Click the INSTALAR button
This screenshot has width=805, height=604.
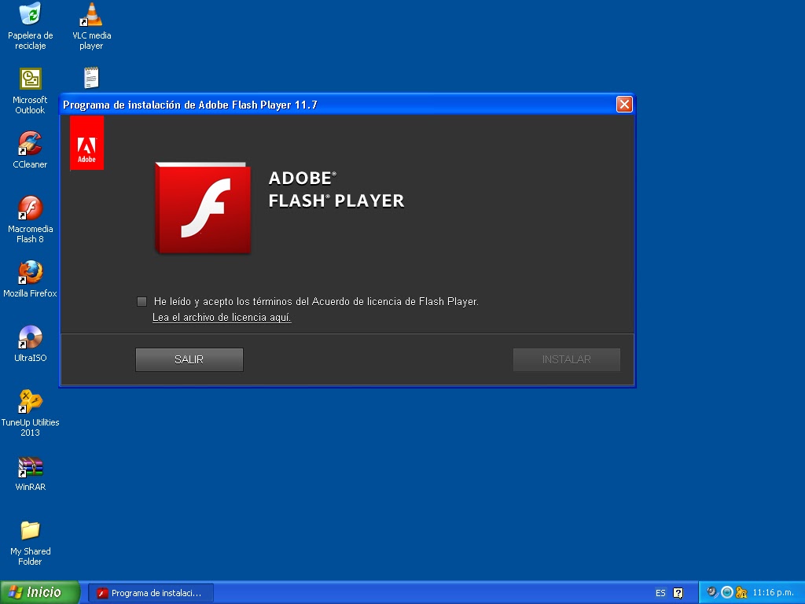coord(567,359)
